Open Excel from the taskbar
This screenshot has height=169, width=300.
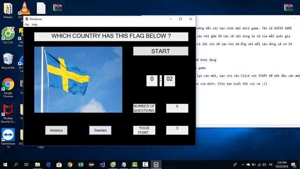tap(81, 165)
